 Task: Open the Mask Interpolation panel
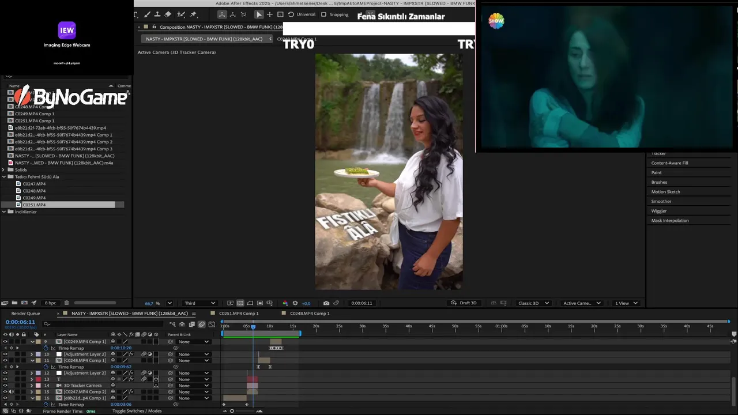click(x=669, y=221)
